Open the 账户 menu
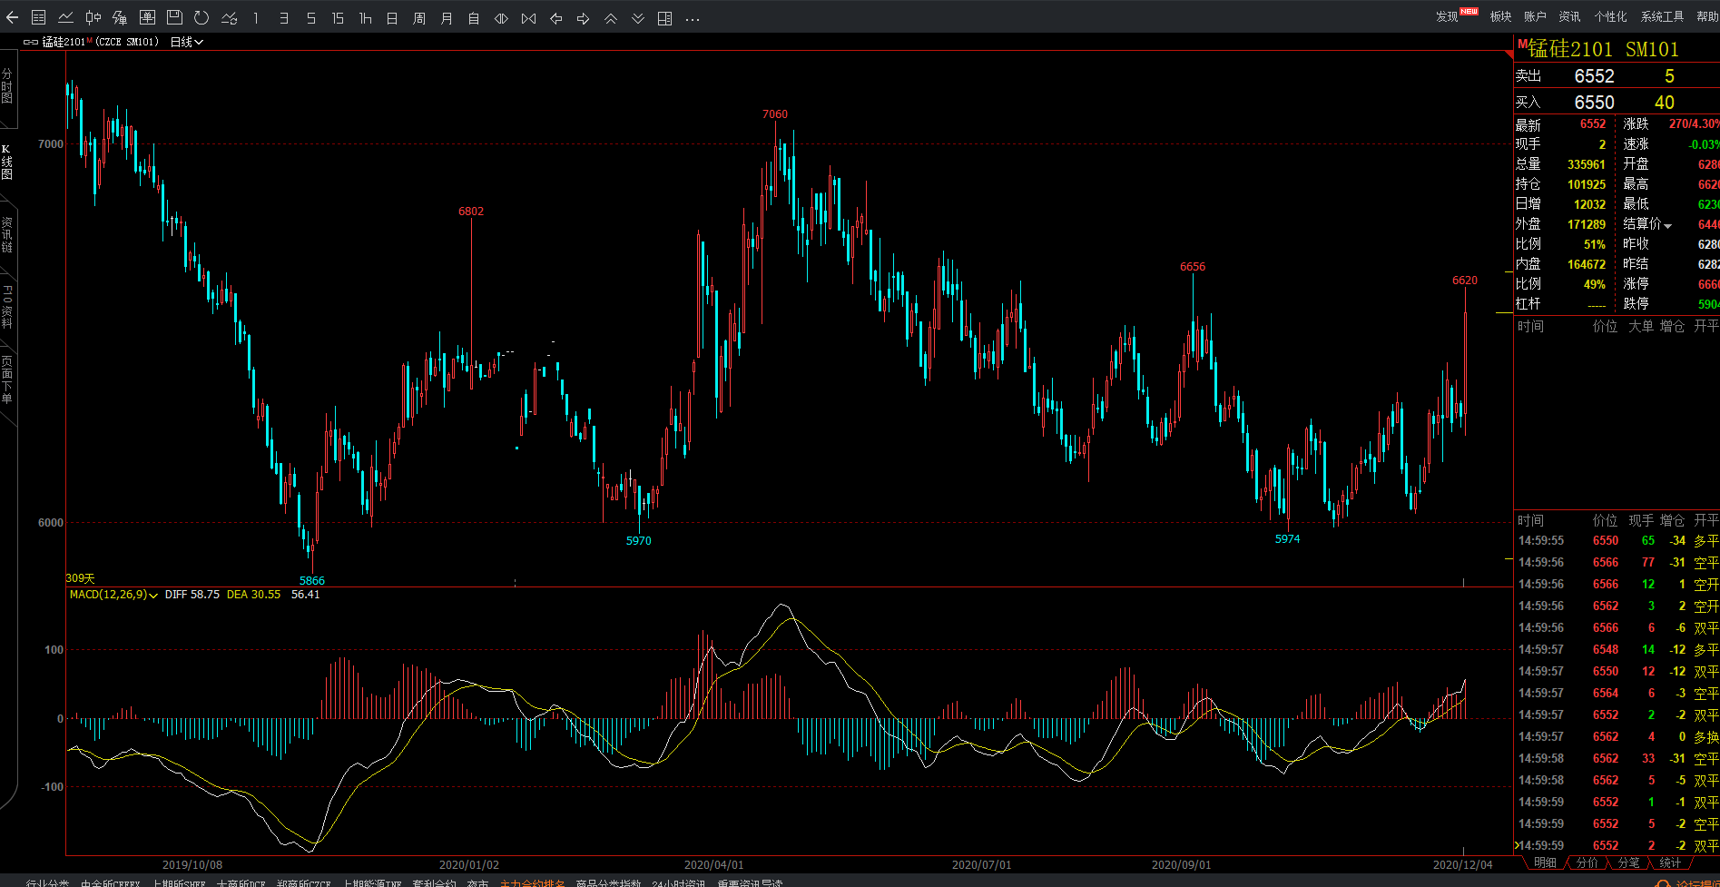Viewport: 1720px width, 887px height. click(1535, 16)
